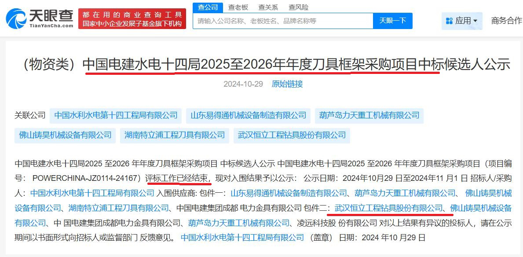Click the 关联公司 label
The width and height of the screenshot is (523, 257).
pos(29,116)
